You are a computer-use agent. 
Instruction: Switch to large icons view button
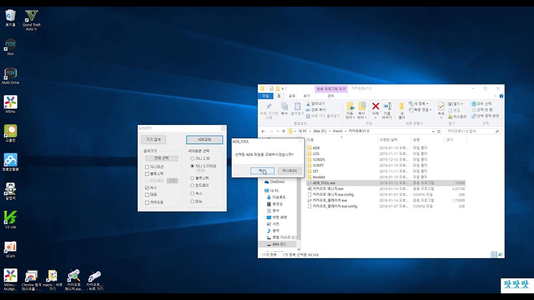pos(500,254)
